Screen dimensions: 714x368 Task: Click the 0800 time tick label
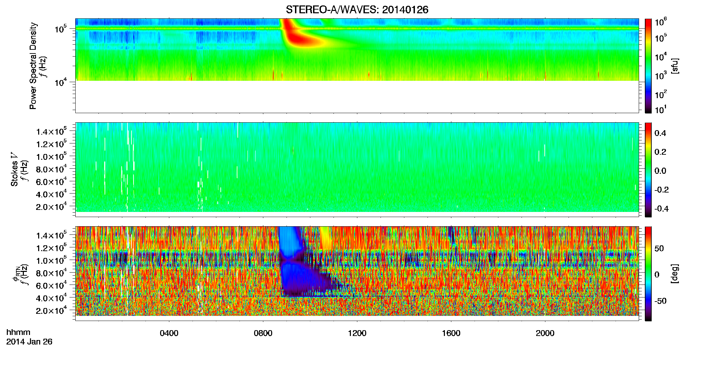tap(263, 333)
